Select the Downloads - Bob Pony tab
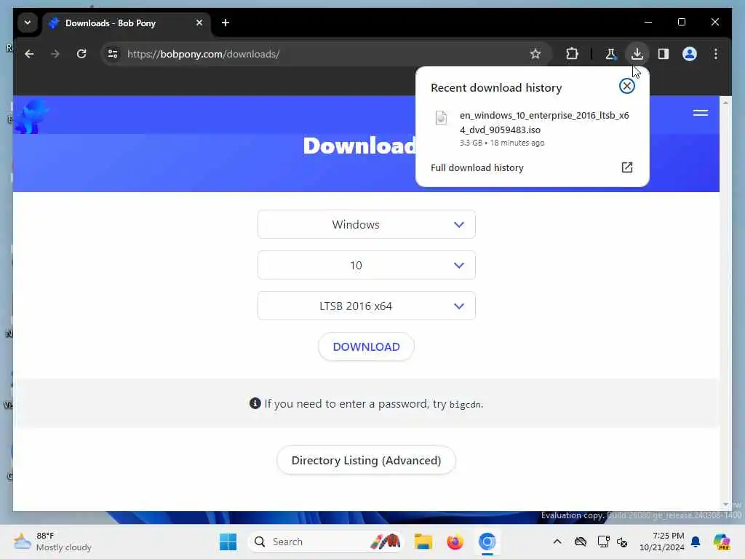This screenshot has height=559, width=745. tap(127, 23)
